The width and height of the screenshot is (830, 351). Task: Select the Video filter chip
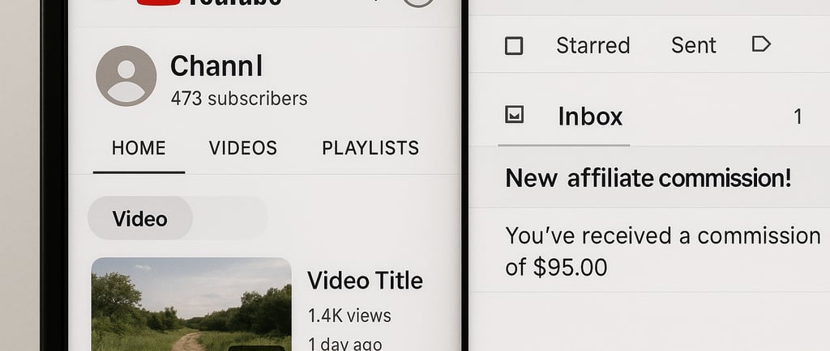coord(139,218)
